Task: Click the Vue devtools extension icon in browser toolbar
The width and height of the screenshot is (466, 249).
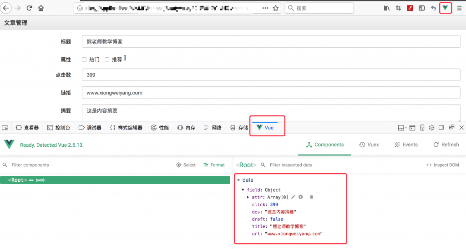Action: (445, 8)
